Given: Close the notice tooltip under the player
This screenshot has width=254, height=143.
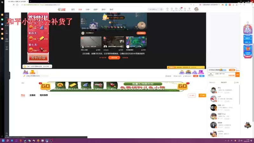Looking at the screenshot, I should [x=50, y=66].
